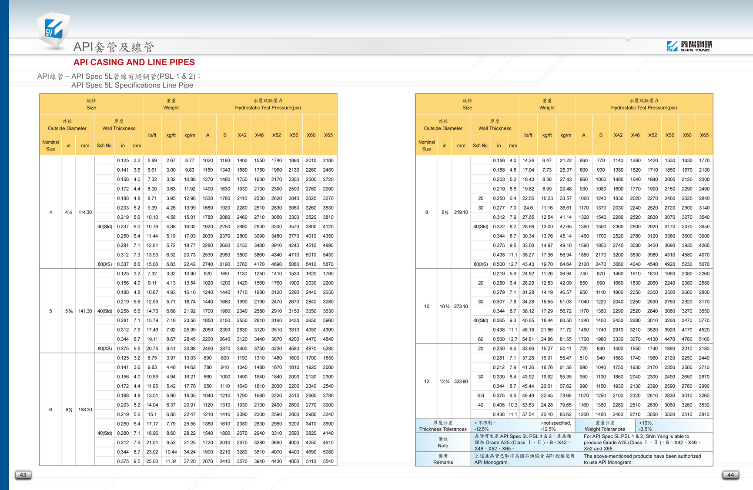The image size is (753, 490).
Task: Select X65 pressure value 5540
Action: click(328, 461)
